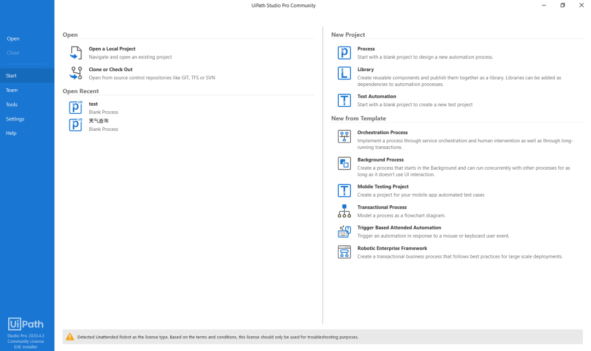Image resolution: width=591 pixels, height=351 pixels.
Task: Click the warning icon in license notice
Action: click(69, 337)
